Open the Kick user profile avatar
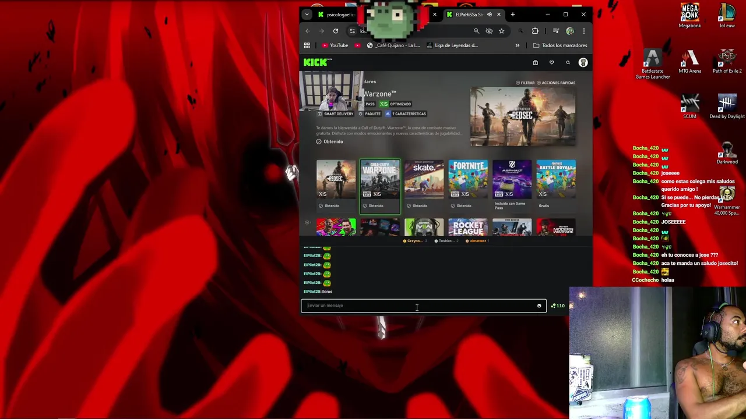This screenshot has height=419, width=746. click(x=583, y=62)
